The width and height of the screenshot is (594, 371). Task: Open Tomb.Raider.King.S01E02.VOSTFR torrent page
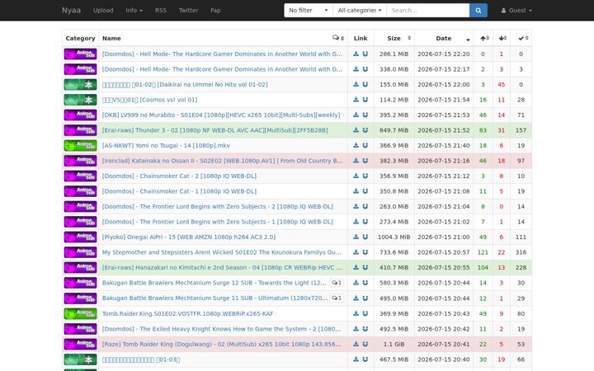[187, 313]
